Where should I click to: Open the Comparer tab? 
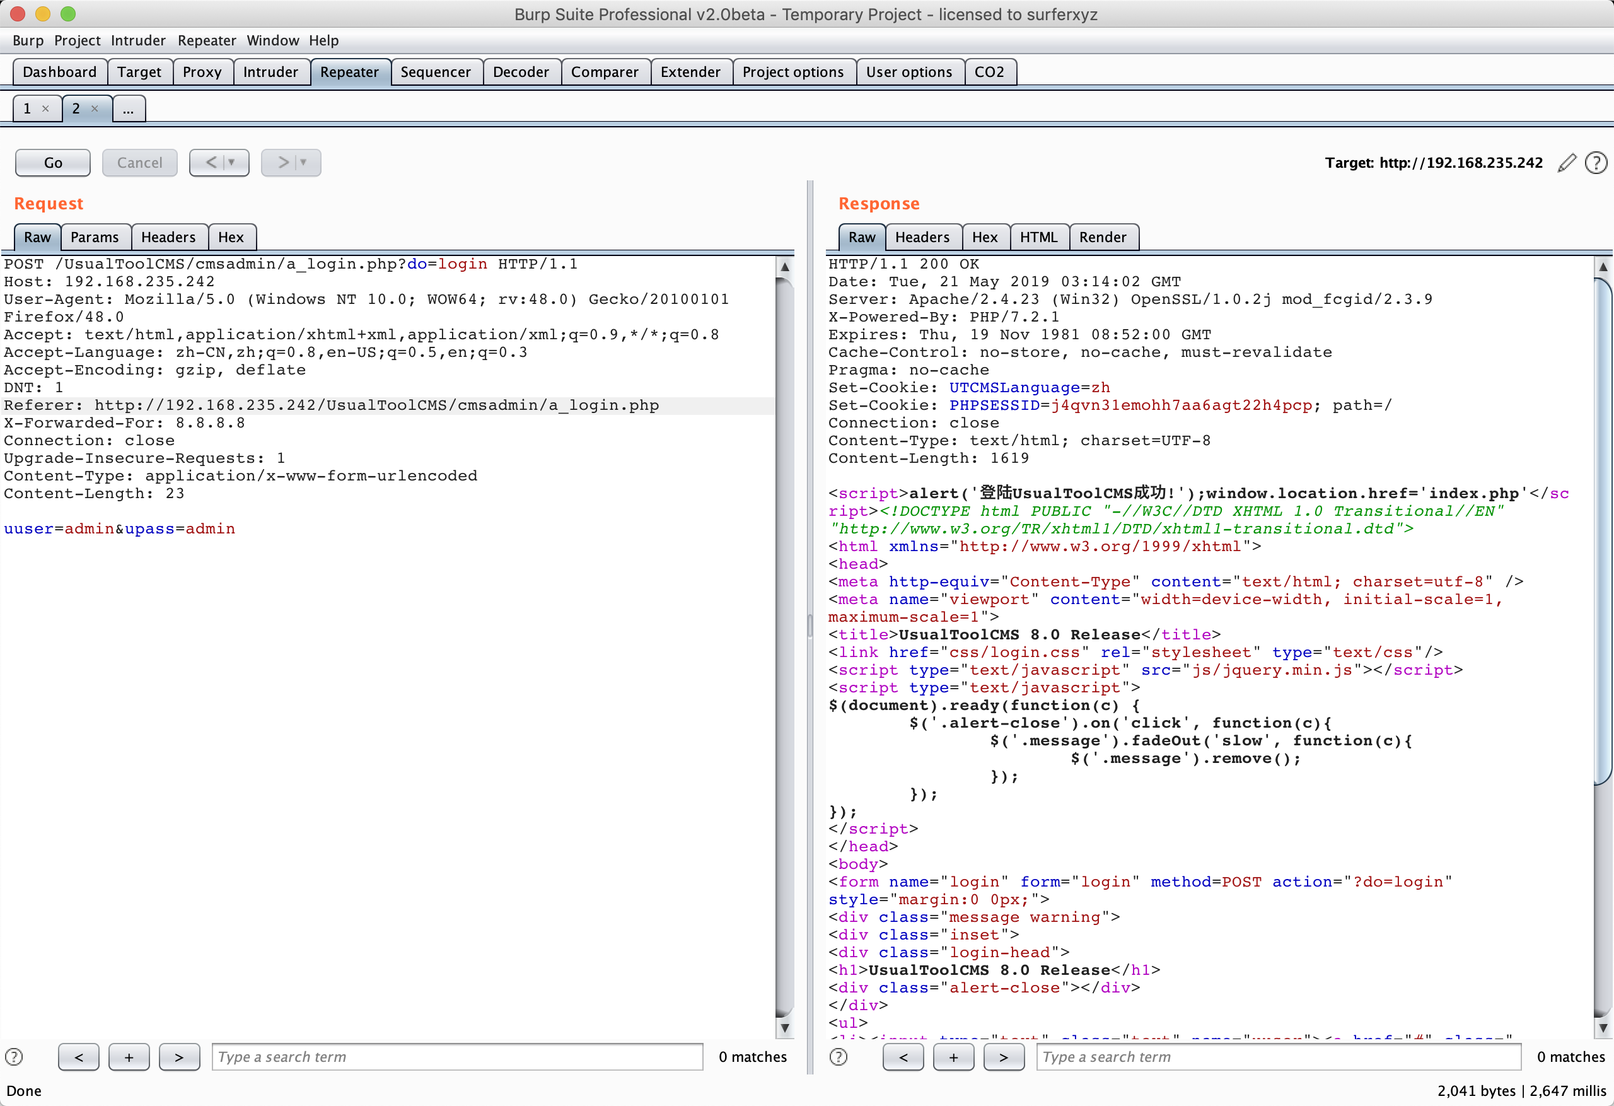(x=605, y=71)
